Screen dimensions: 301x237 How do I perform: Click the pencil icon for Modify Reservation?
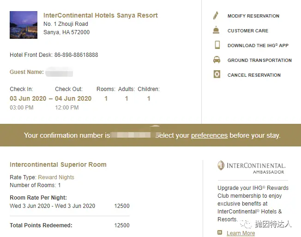(x=216, y=16)
